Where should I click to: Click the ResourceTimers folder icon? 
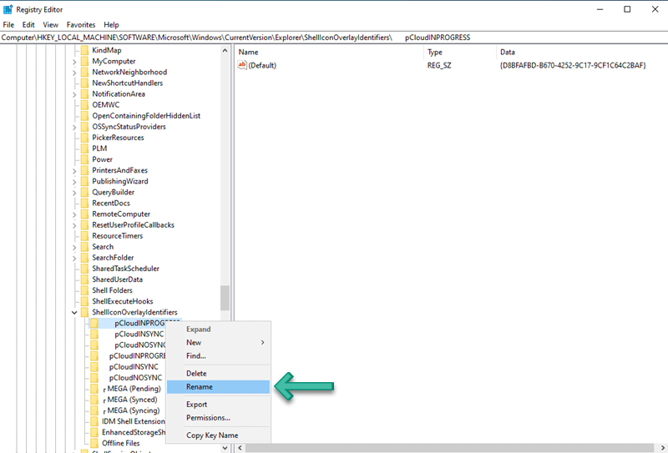(84, 236)
